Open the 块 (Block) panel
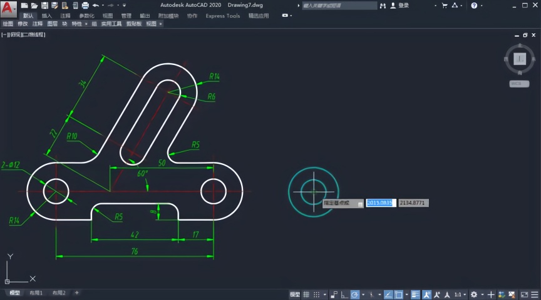This screenshot has width=541, height=300. pyautogui.click(x=64, y=24)
